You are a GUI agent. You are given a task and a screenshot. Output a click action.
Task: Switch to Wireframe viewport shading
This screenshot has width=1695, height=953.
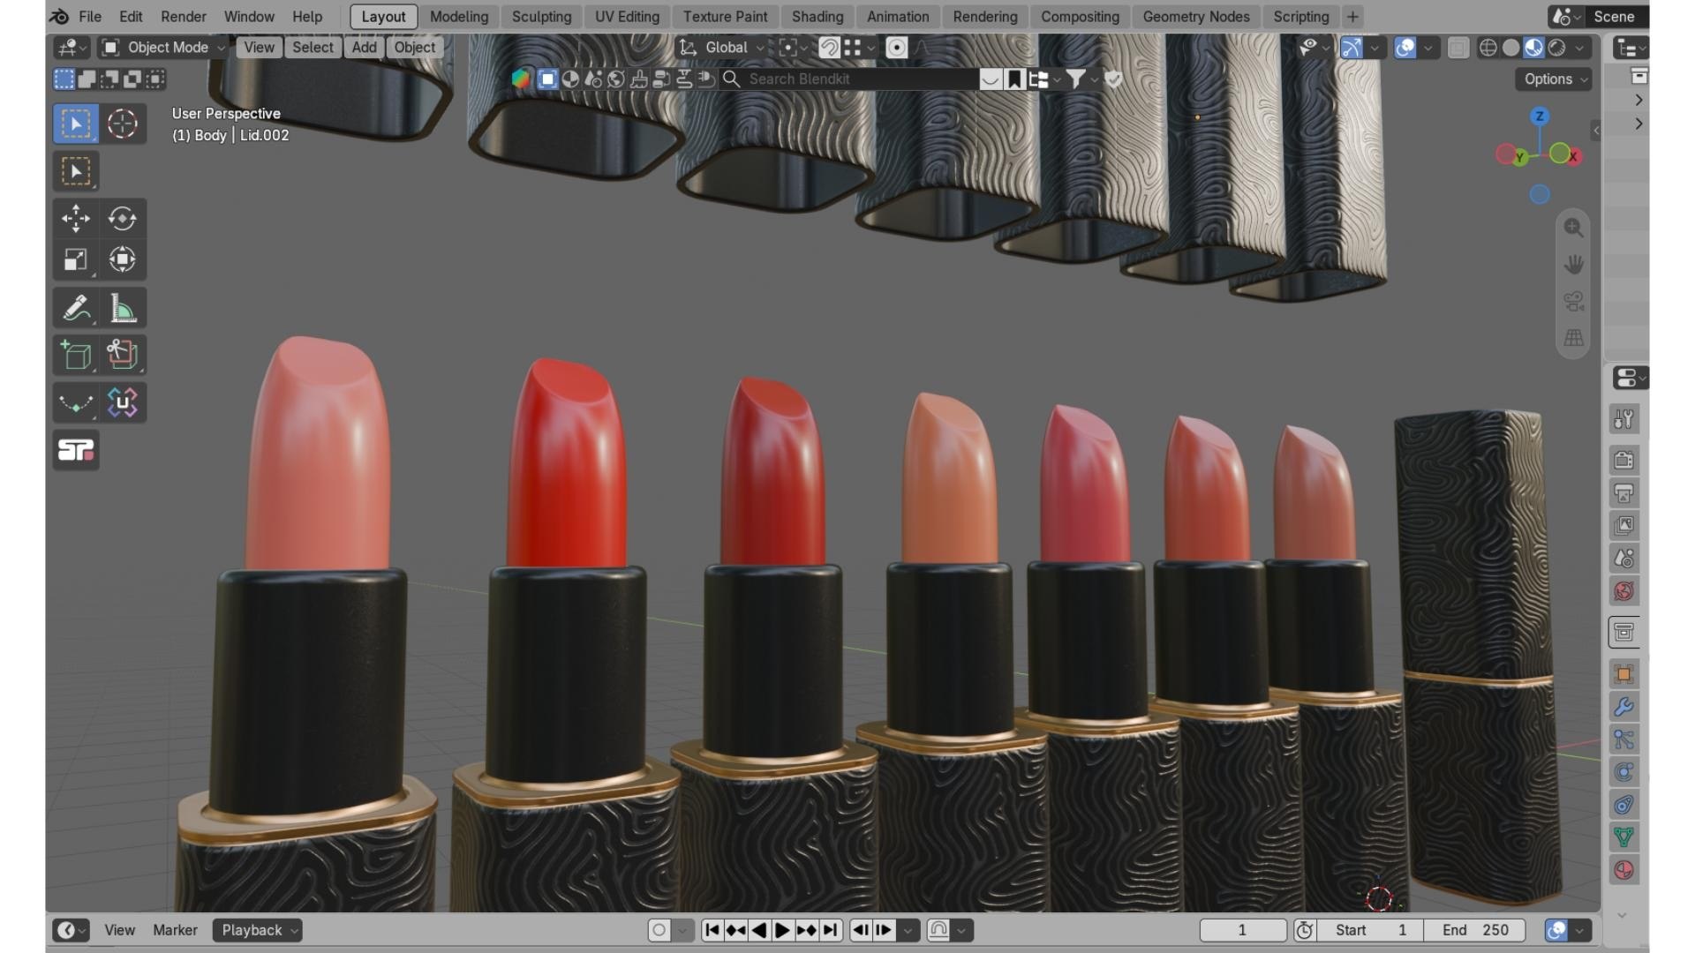tap(1488, 48)
